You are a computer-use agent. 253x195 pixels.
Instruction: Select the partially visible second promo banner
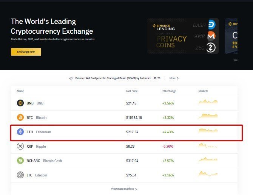[231, 36]
